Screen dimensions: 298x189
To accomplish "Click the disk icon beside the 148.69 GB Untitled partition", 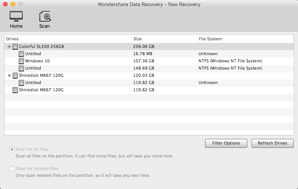I will click(21, 68).
